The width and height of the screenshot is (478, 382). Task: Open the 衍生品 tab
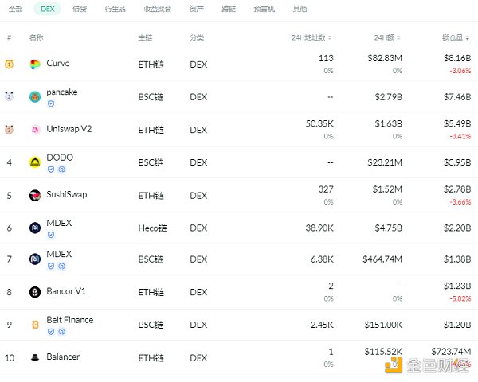point(116,9)
